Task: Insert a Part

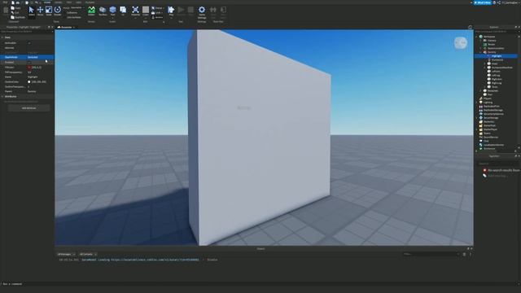Action: pyautogui.click(x=112, y=11)
